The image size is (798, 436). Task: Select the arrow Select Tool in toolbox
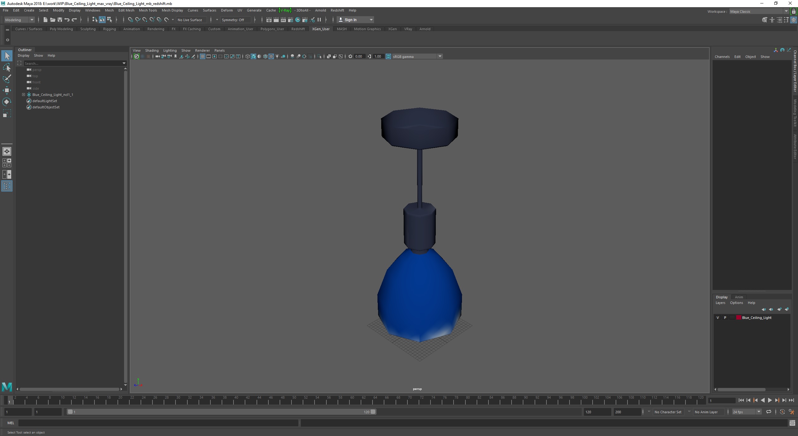coord(7,56)
